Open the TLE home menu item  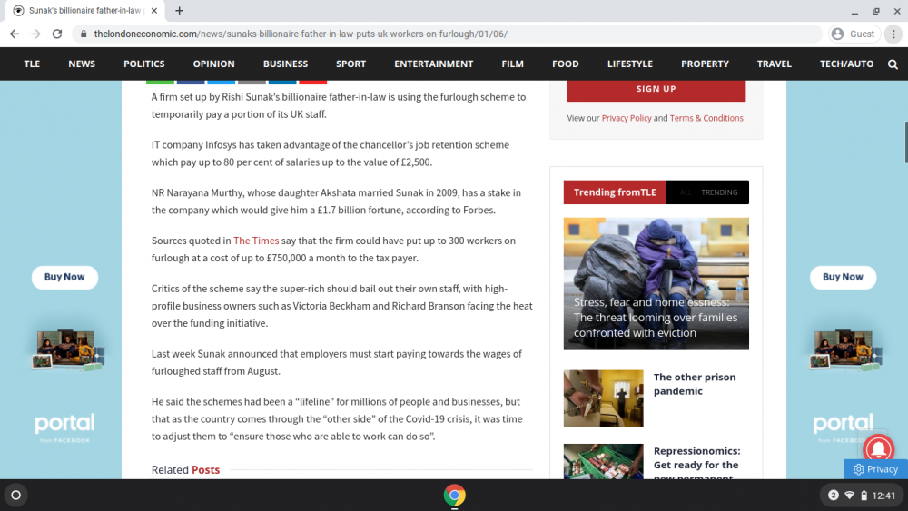coord(32,64)
